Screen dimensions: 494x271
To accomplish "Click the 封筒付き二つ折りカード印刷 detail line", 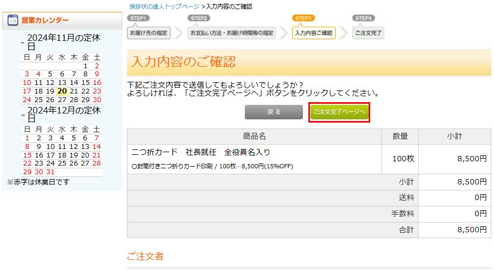I will (212, 166).
